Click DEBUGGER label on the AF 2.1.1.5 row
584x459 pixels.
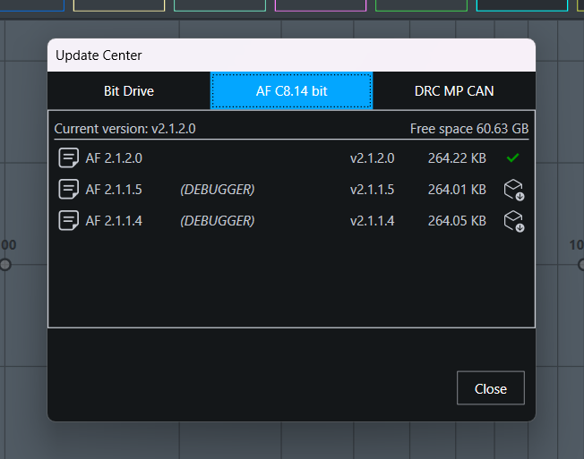[217, 190]
